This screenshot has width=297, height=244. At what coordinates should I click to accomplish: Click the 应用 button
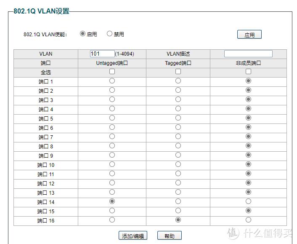click(x=249, y=35)
